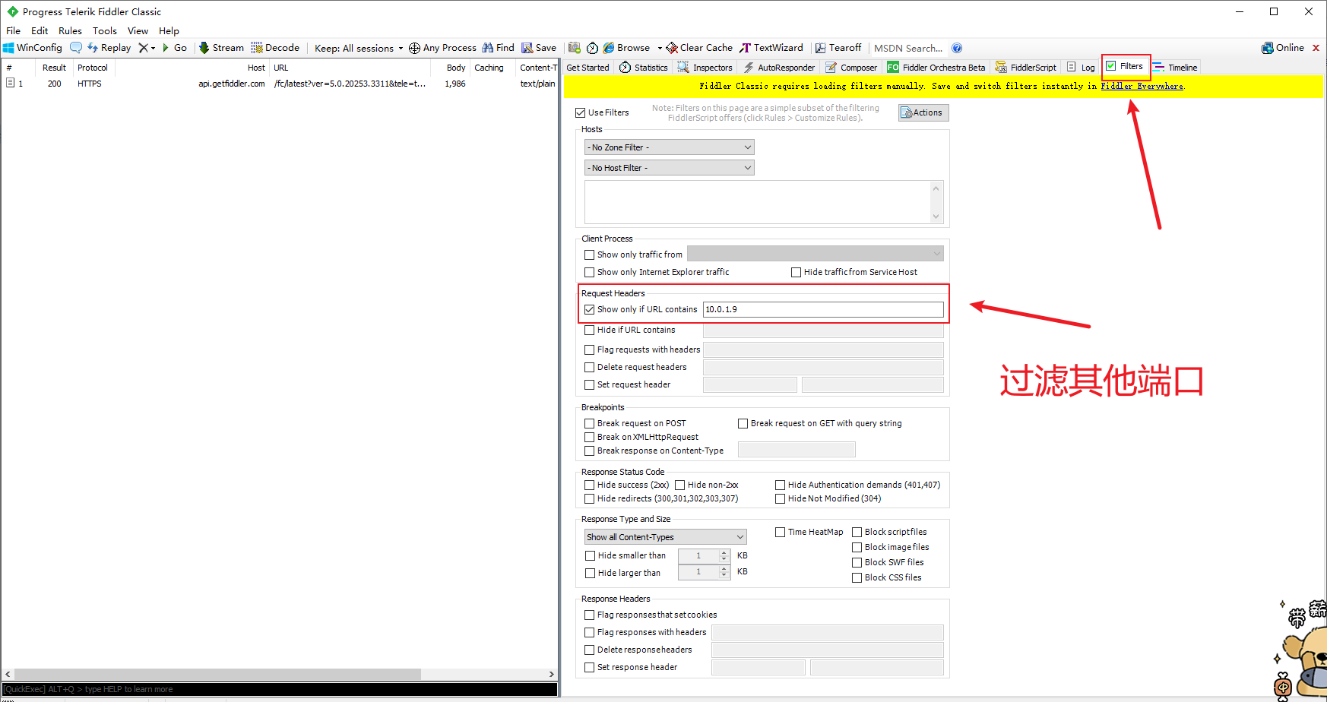Open the blue help question icon
Viewport: 1327px width, 702px height.
coord(957,48)
